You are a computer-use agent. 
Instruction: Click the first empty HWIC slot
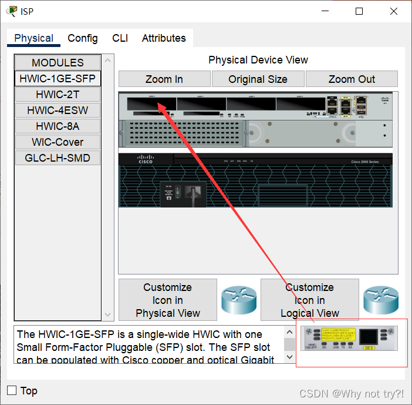151,103
